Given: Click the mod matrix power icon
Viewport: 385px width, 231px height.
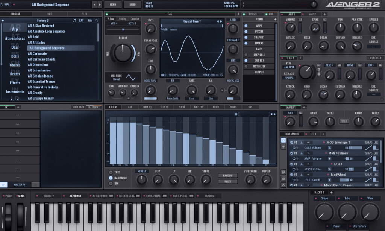Looking at the screenshot, I should 283,140.
